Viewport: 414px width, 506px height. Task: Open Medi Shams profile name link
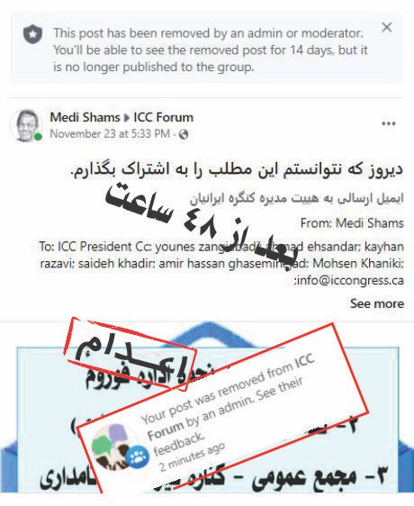(85, 117)
